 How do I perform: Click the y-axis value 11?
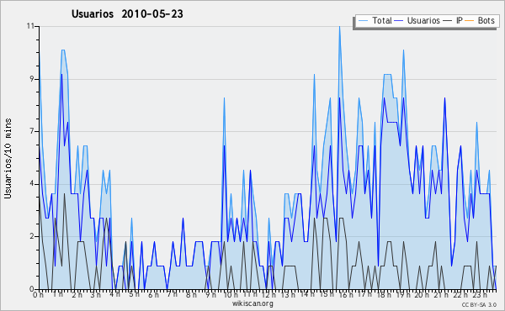pyautogui.click(x=30, y=26)
